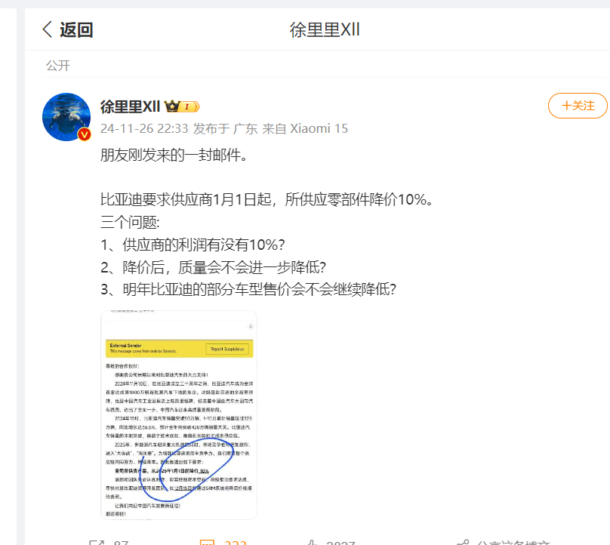Click the share icon under the post
Screen dimensions: 610x545
click(x=463, y=542)
